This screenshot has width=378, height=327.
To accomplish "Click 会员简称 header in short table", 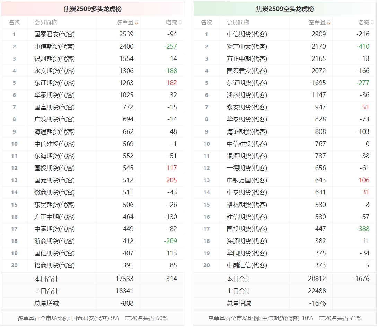I will point(238,22).
